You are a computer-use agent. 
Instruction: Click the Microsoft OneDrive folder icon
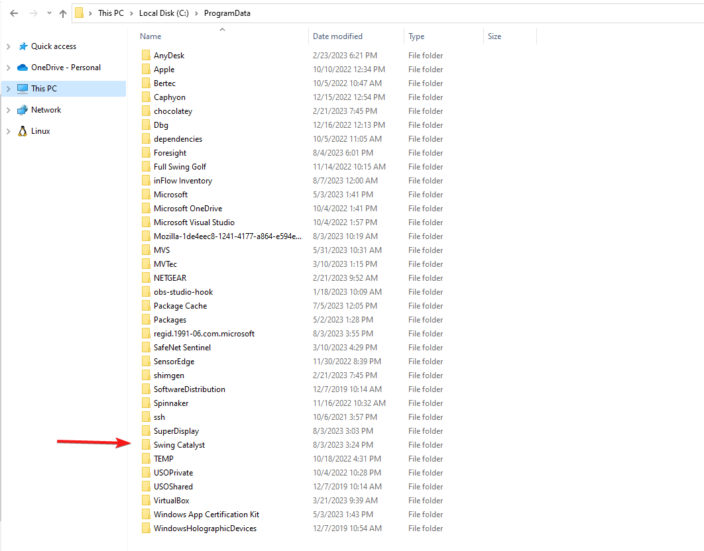(146, 208)
